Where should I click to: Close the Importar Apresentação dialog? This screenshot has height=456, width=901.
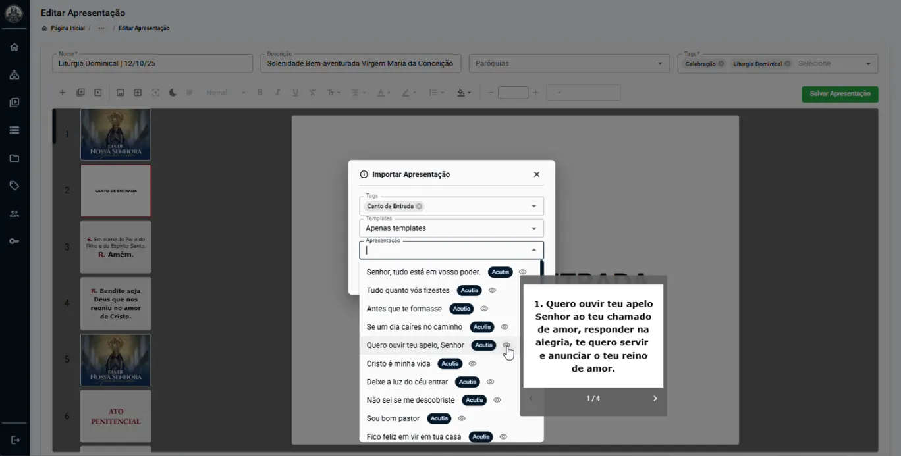pyautogui.click(x=536, y=174)
